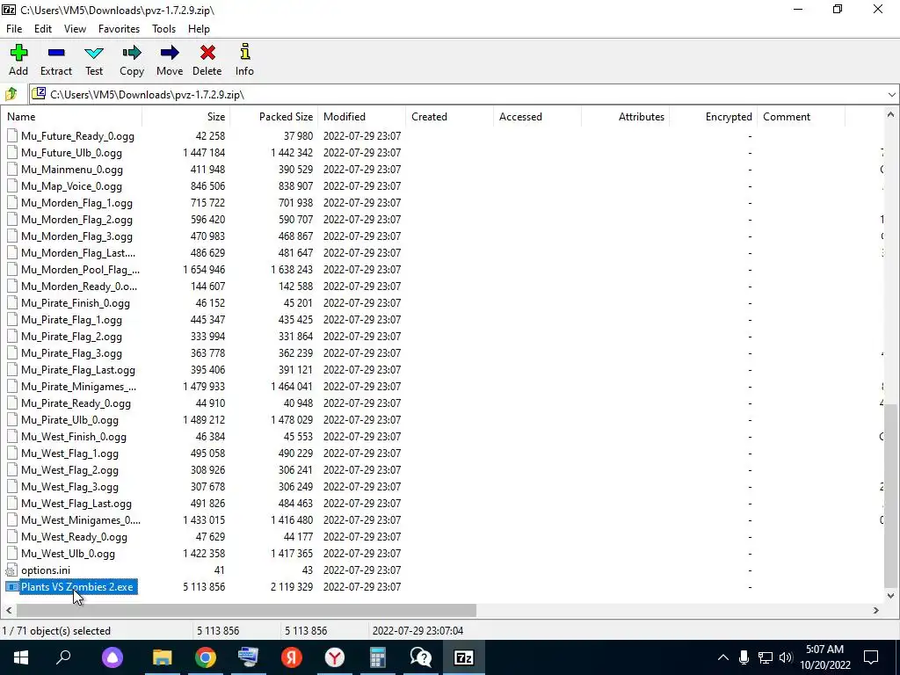Launch Chrome from the taskbar
Image resolution: width=900 pixels, height=675 pixels.
tap(205, 657)
